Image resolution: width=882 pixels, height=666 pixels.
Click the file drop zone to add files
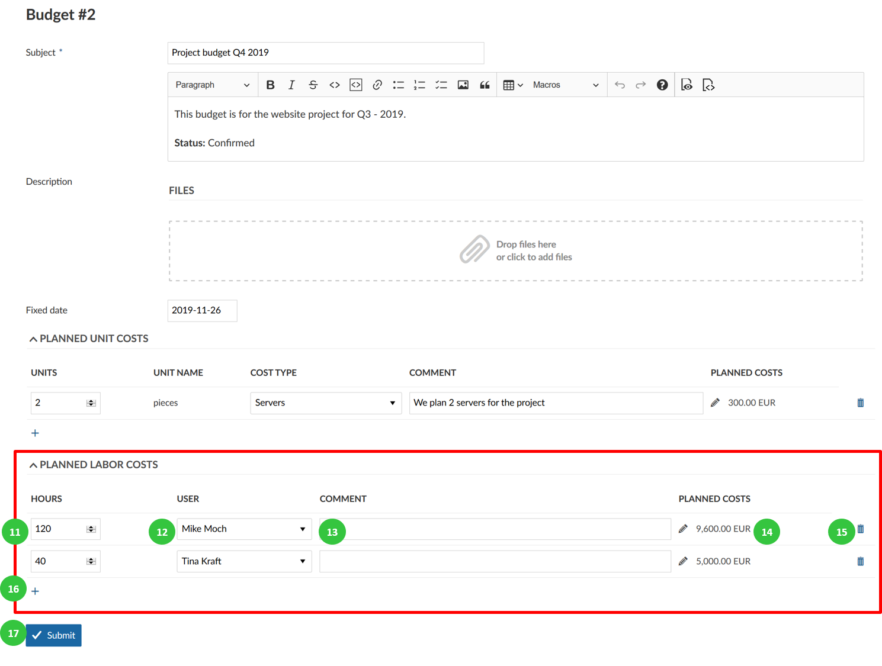515,251
